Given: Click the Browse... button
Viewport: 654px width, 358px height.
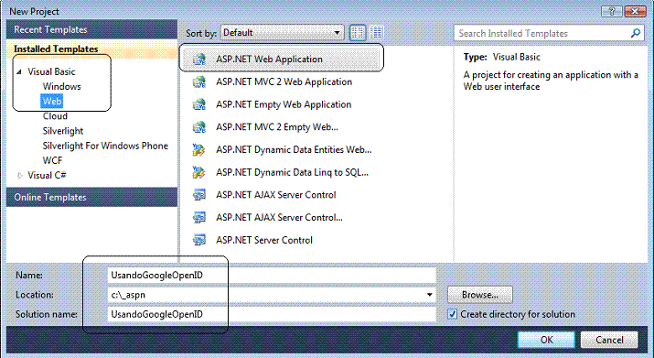Looking at the screenshot, I should pyautogui.click(x=479, y=295).
